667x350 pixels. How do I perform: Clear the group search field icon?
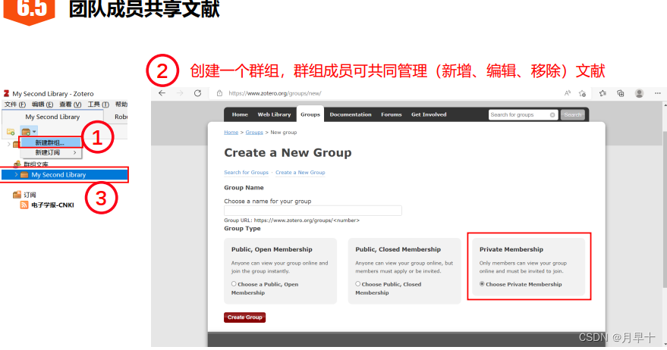[x=552, y=114]
